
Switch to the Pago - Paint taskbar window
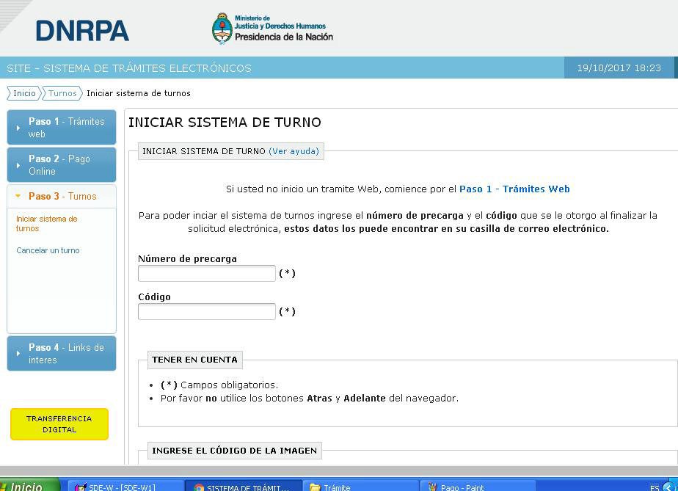477,487
